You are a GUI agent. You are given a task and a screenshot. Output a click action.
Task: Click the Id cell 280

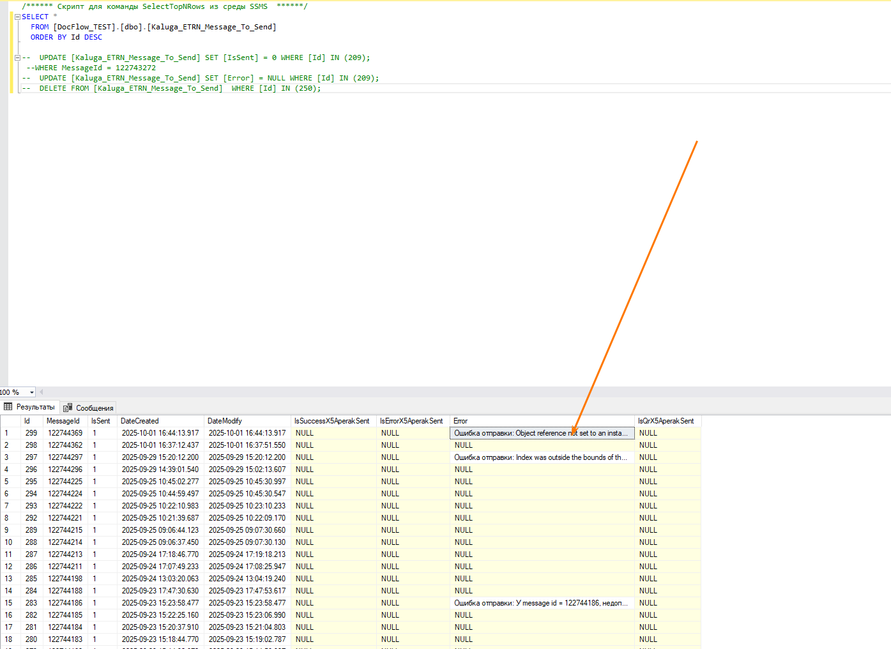32,639
